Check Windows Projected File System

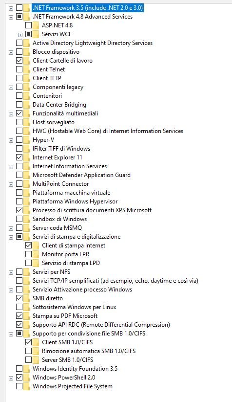coord(19,386)
